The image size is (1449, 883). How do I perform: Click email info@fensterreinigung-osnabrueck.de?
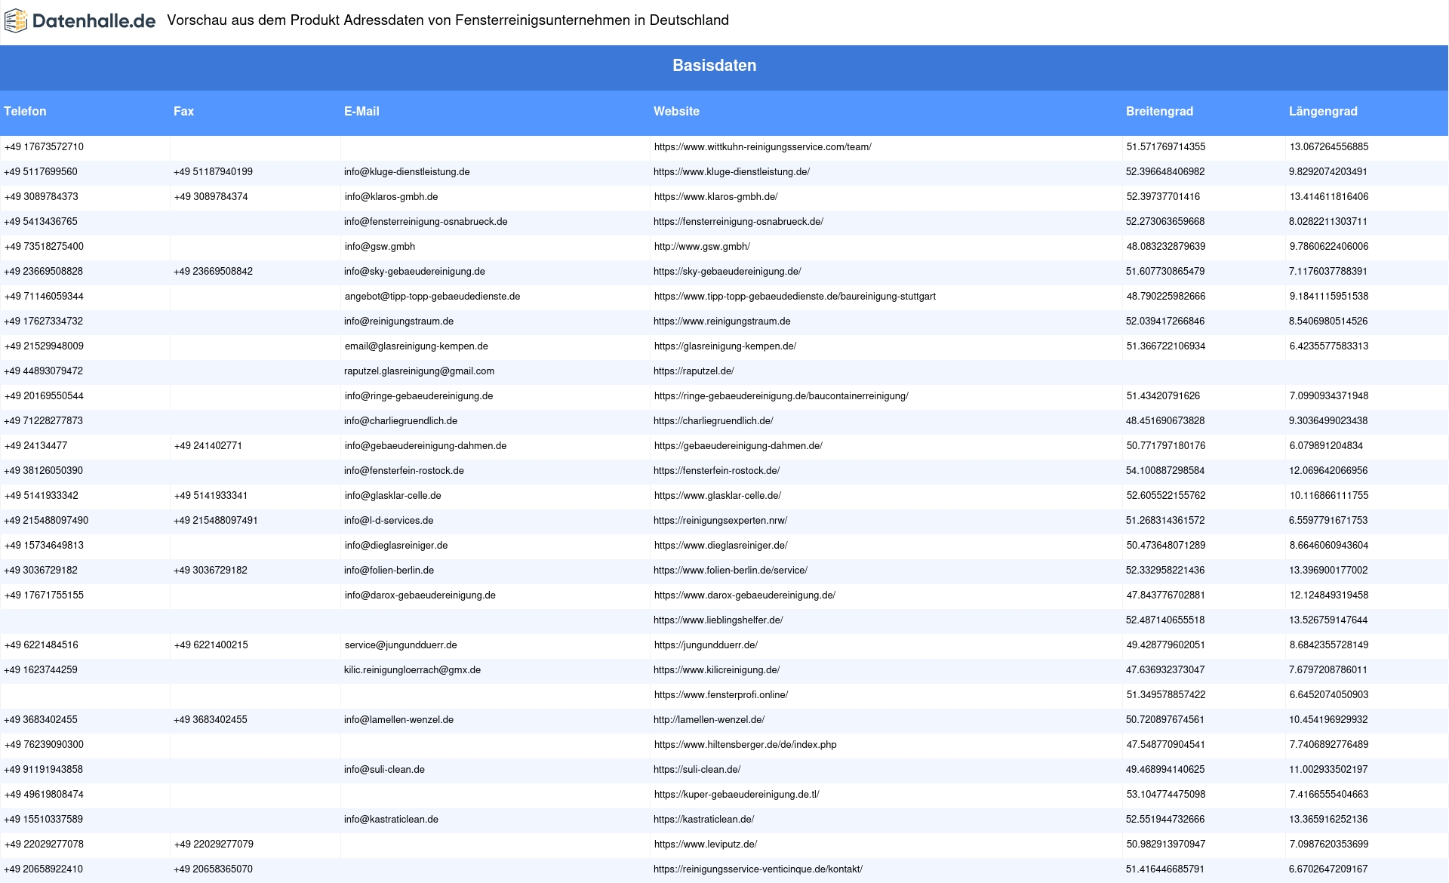click(x=426, y=222)
